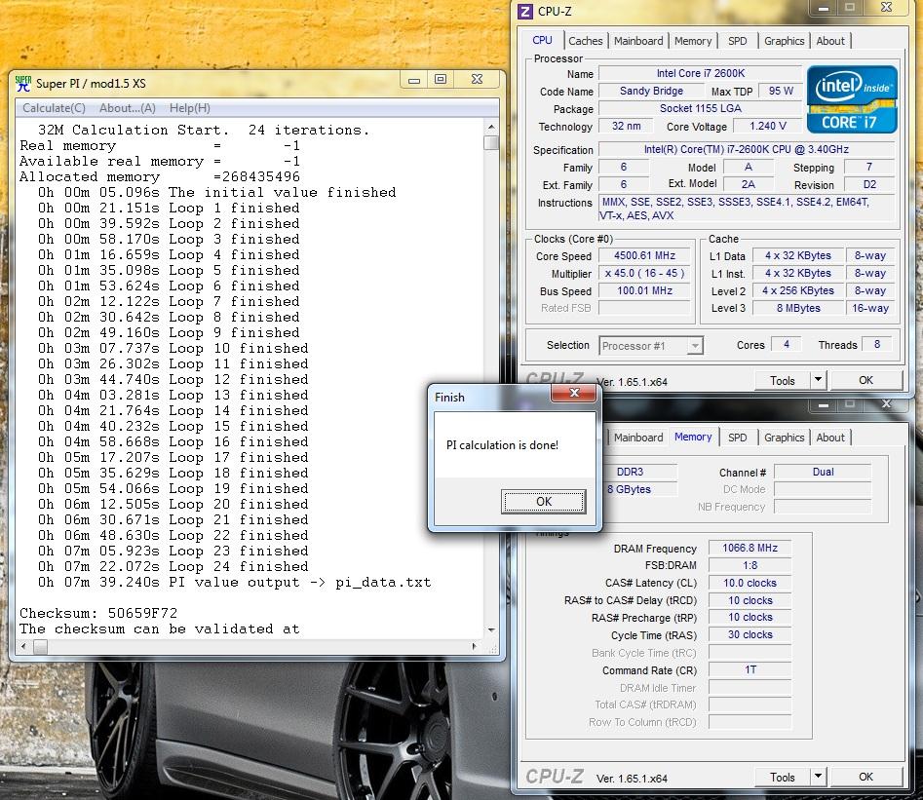Open Tools dropdown arrow in top CPU-Z
923x800 pixels.
(818, 380)
